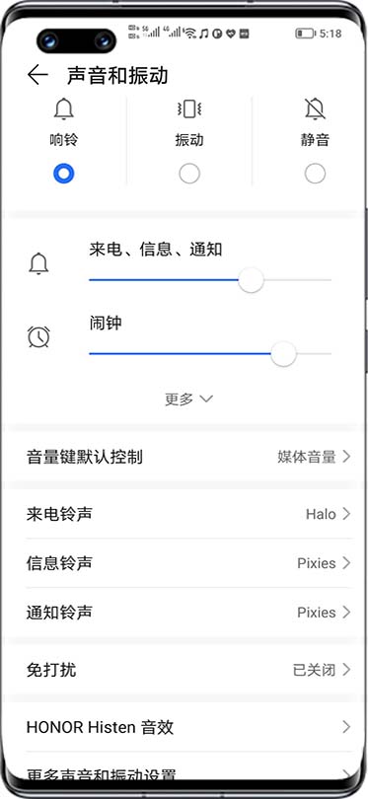Open 免打扰 已关闭 chevron
The height and width of the screenshot is (799, 368).
(346, 670)
